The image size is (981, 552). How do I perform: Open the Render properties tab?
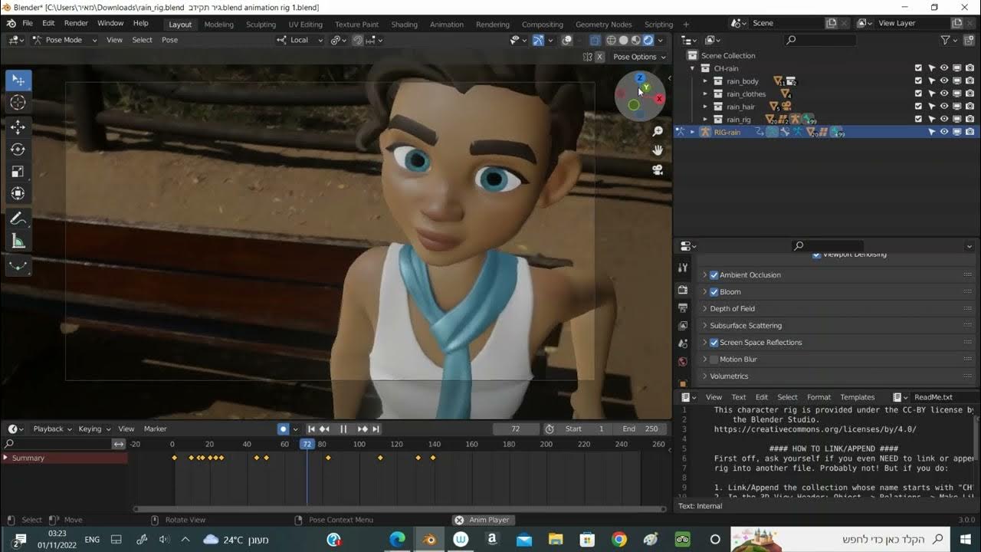pyautogui.click(x=683, y=290)
